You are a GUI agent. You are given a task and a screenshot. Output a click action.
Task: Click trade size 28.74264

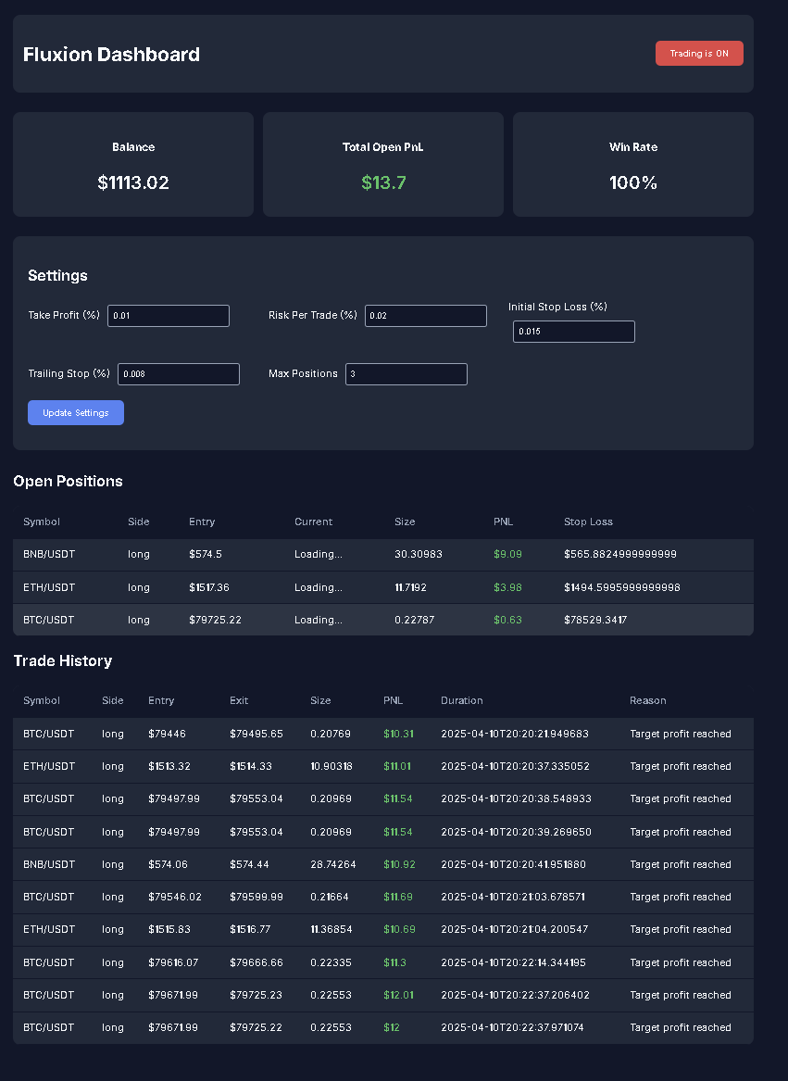coord(333,864)
